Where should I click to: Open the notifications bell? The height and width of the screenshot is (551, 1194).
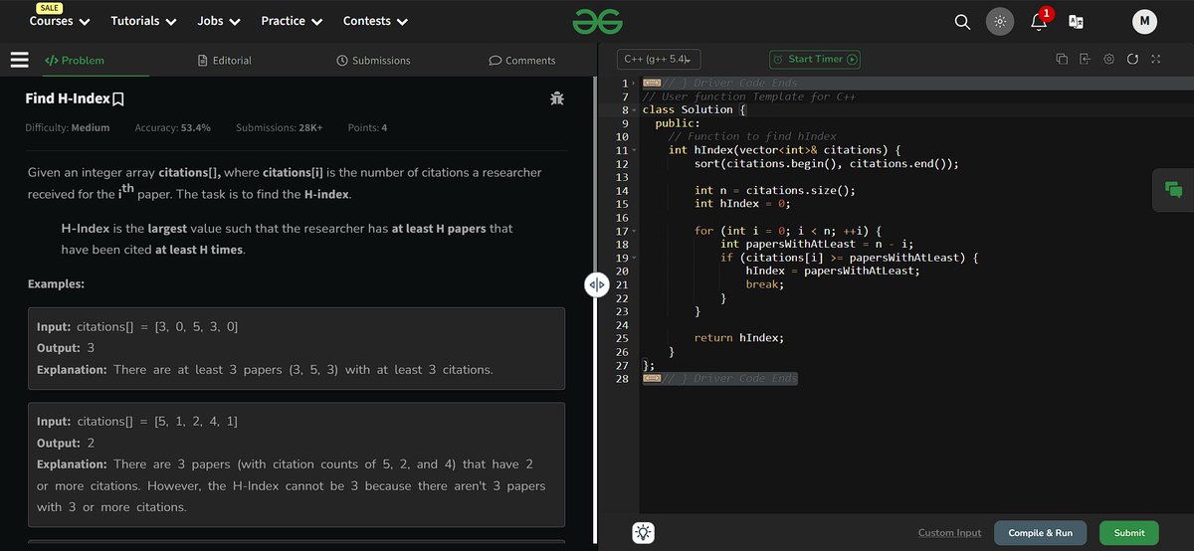point(1038,22)
